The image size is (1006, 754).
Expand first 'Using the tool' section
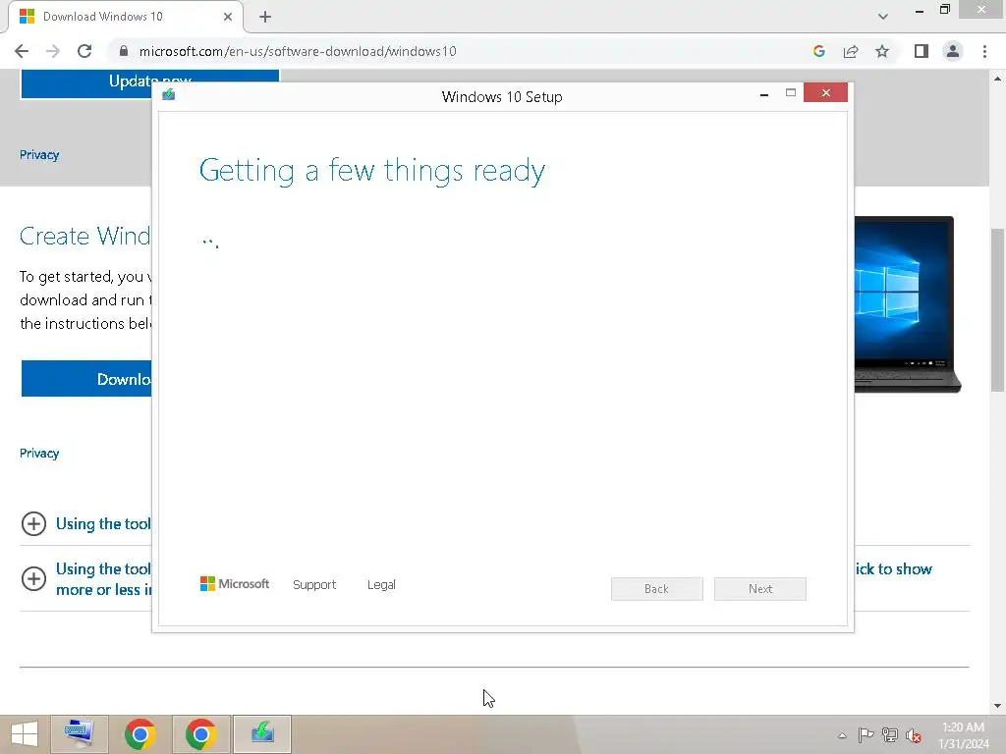click(x=33, y=524)
